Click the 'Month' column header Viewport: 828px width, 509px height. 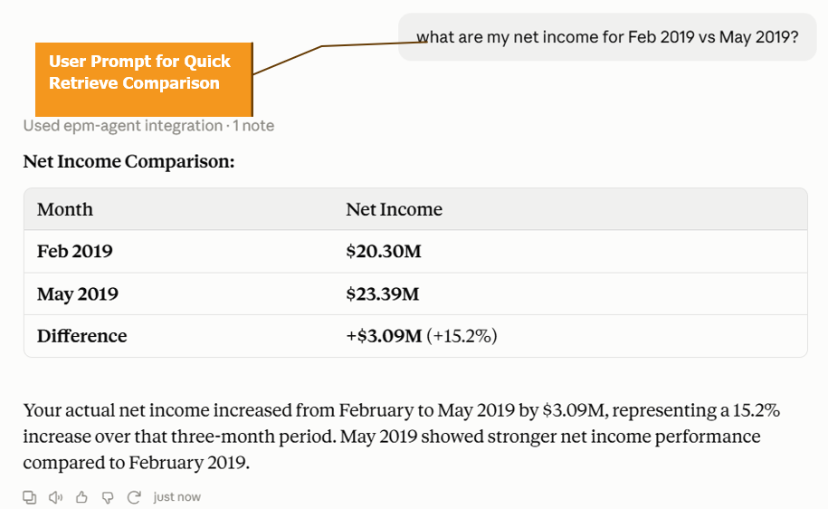click(65, 209)
